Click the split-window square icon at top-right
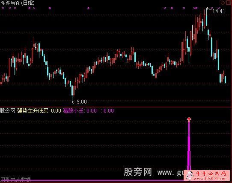232x183 pixels. coord(228,3)
